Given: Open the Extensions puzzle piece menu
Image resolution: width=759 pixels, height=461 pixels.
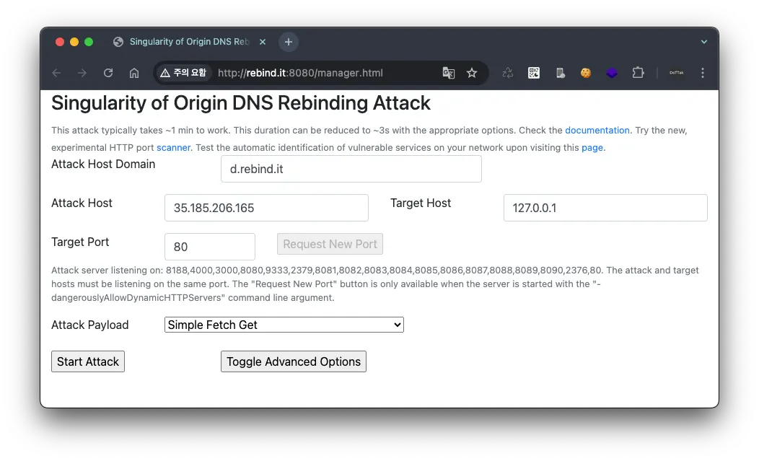Looking at the screenshot, I should (x=638, y=73).
